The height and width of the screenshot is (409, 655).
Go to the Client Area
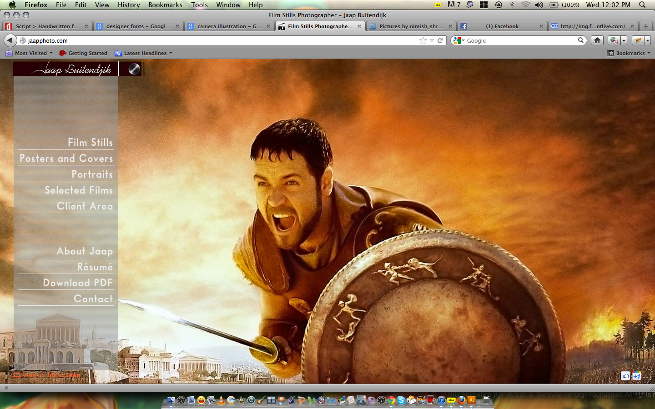[85, 206]
